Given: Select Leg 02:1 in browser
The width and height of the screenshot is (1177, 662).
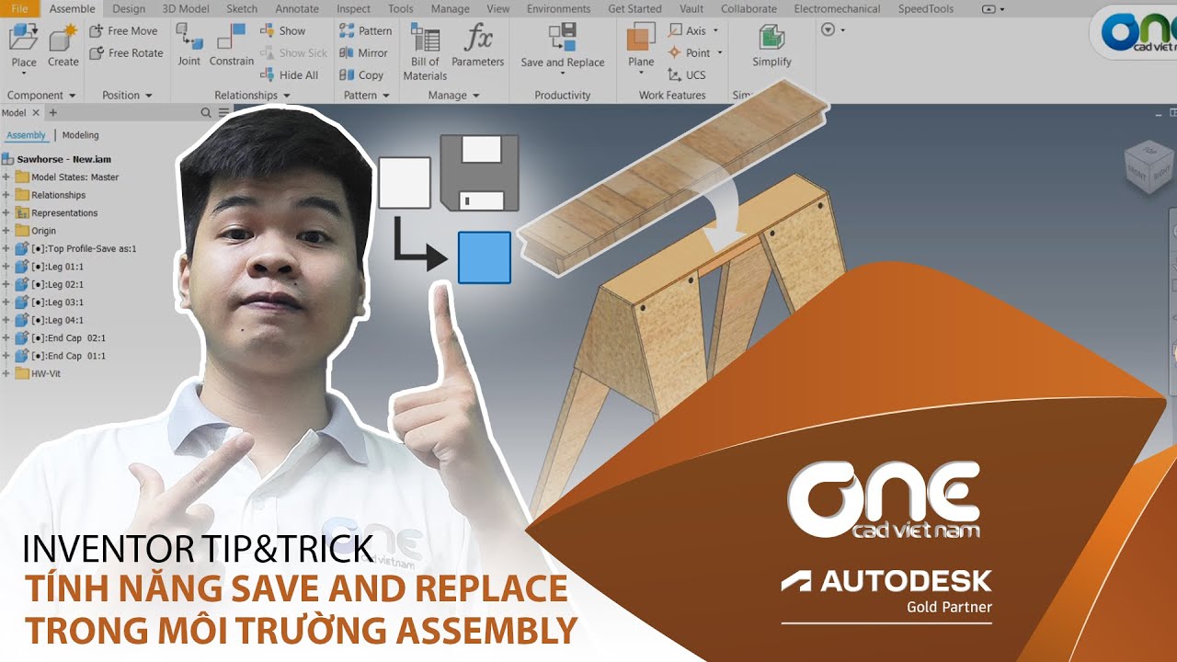Looking at the screenshot, I should 57,284.
